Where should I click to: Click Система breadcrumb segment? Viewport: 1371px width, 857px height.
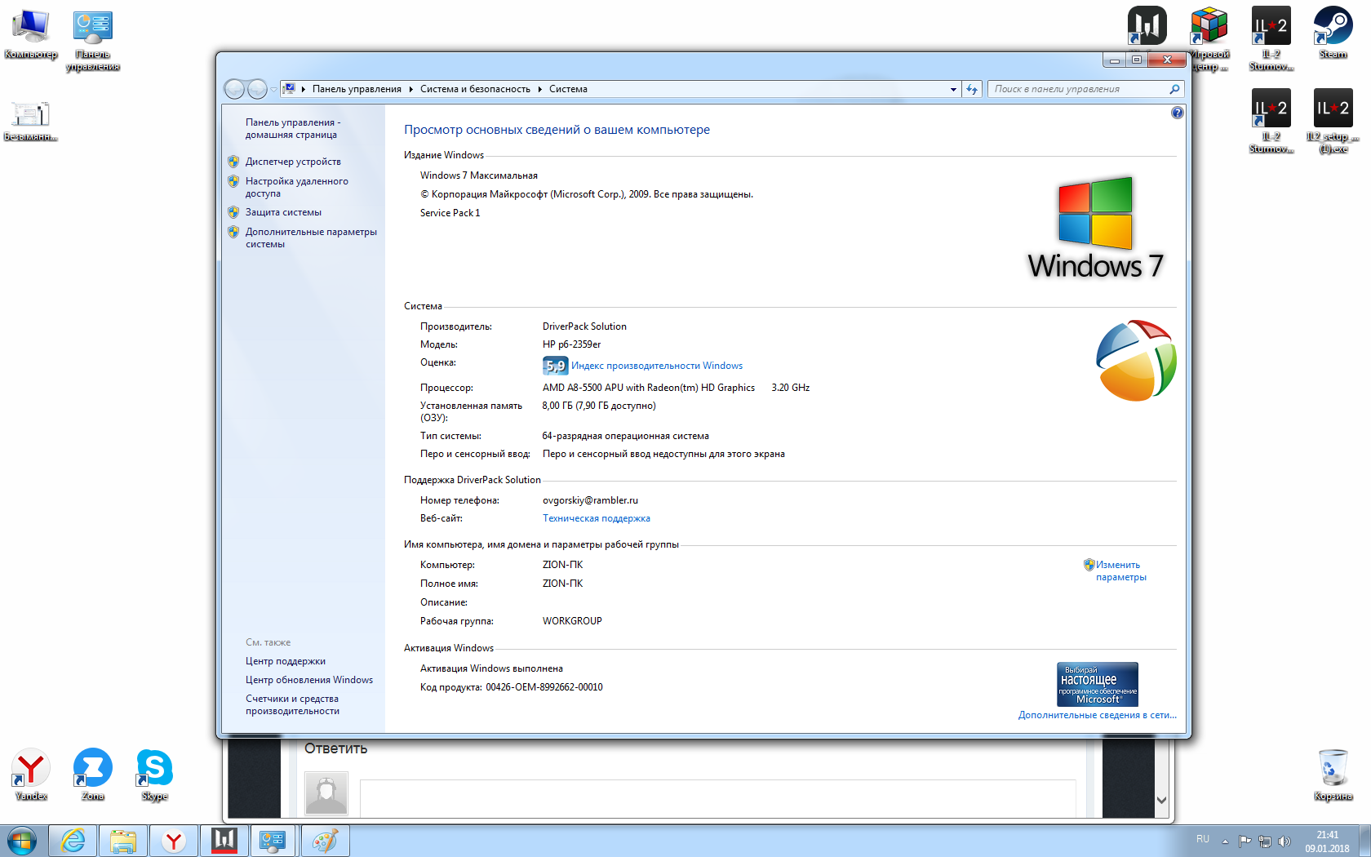pyautogui.click(x=568, y=89)
